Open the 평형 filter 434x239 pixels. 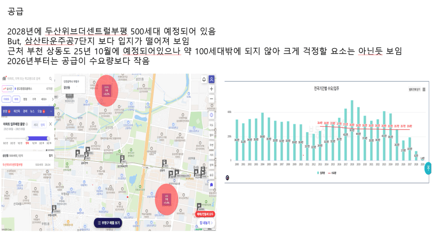25,99
